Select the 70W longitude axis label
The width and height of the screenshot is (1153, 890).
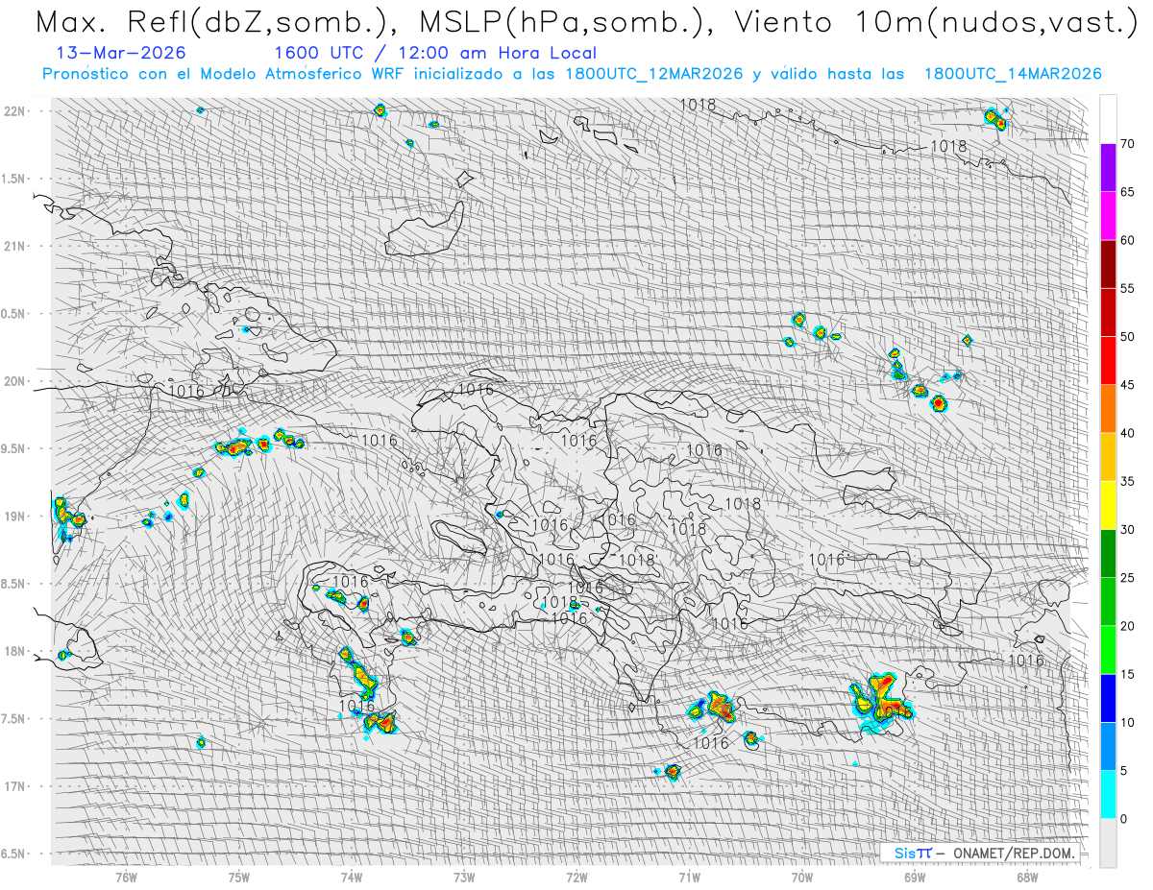point(801,877)
